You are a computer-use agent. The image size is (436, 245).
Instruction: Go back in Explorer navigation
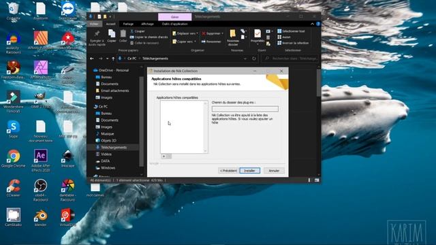coord(92,59)
